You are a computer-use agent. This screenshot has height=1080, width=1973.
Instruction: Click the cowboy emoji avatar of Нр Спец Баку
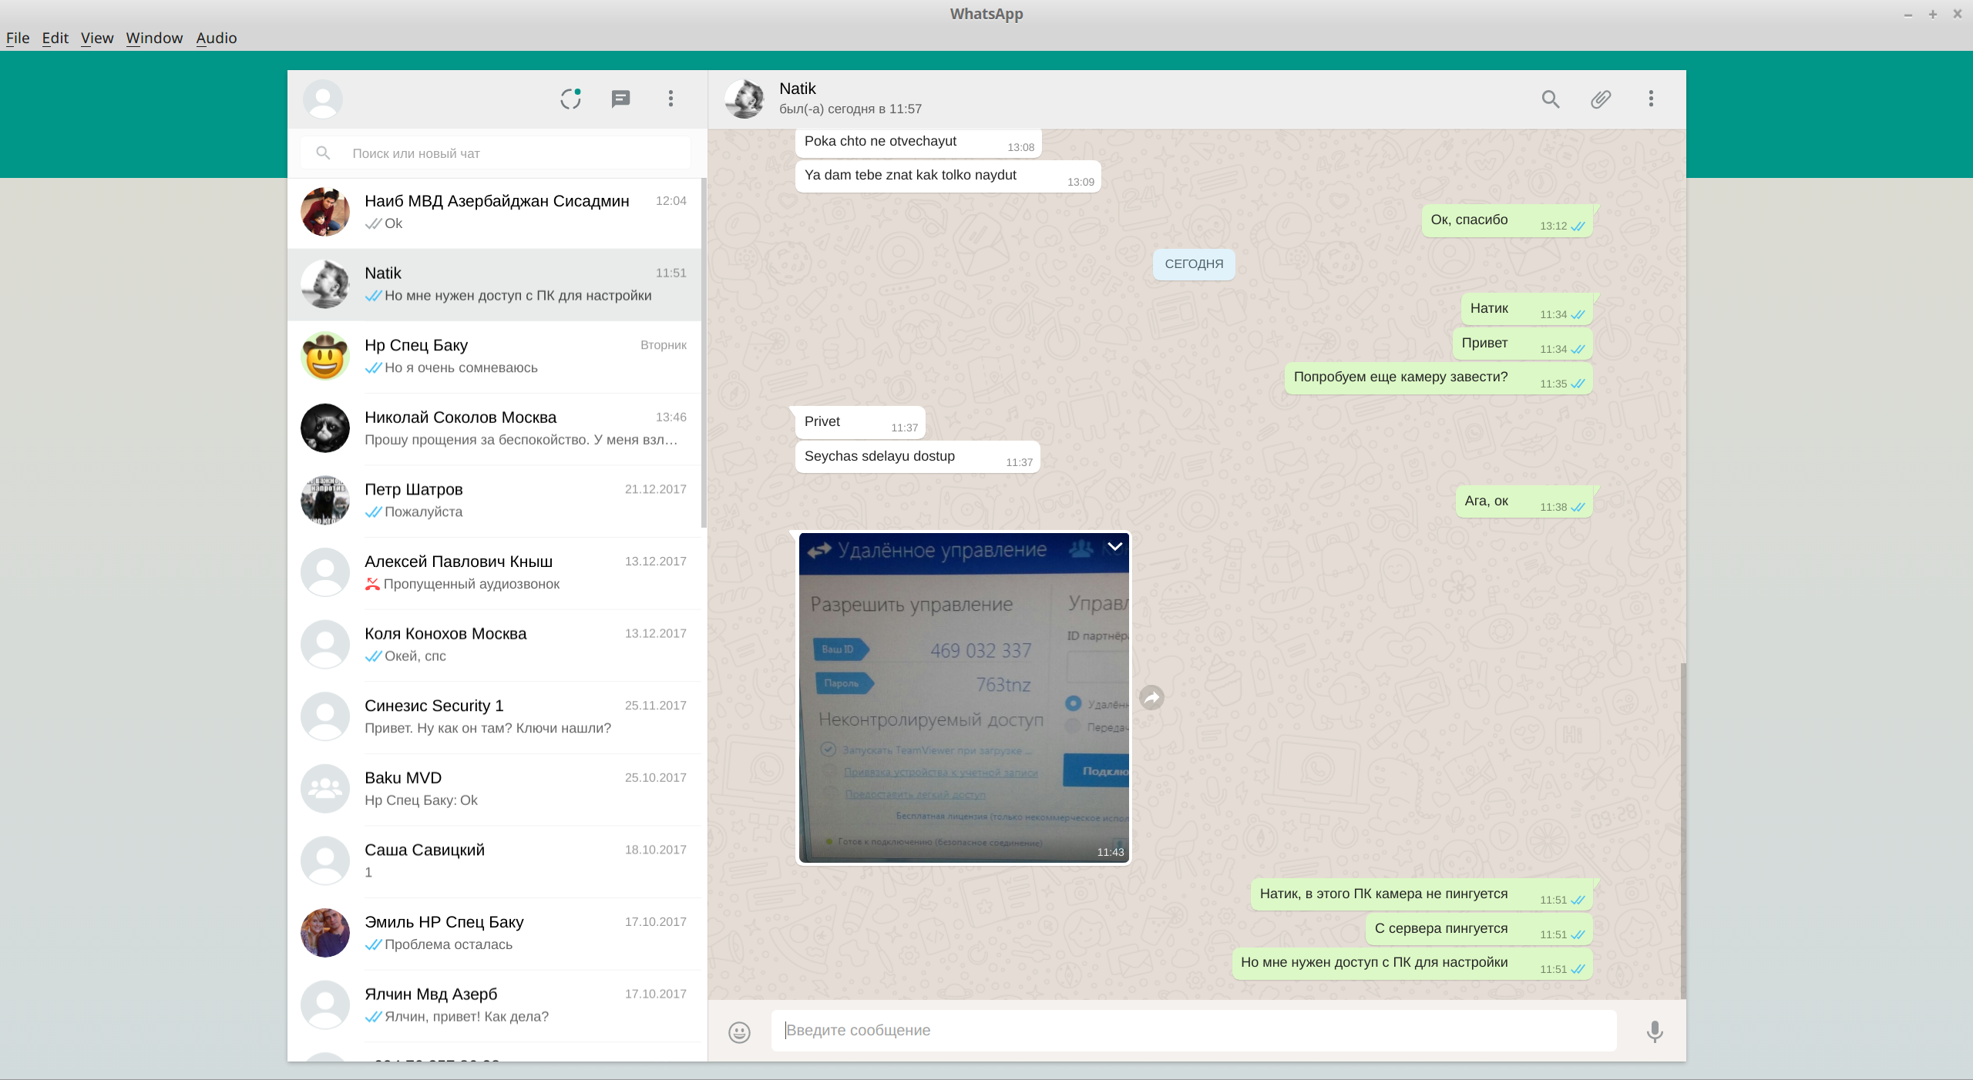[325, 356]
